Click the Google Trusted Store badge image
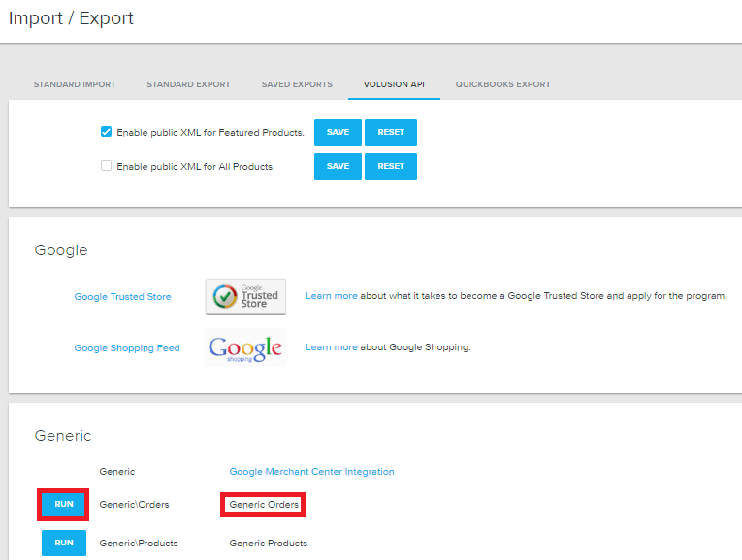This screenshot has width=742, height=560. pos(245,297)
